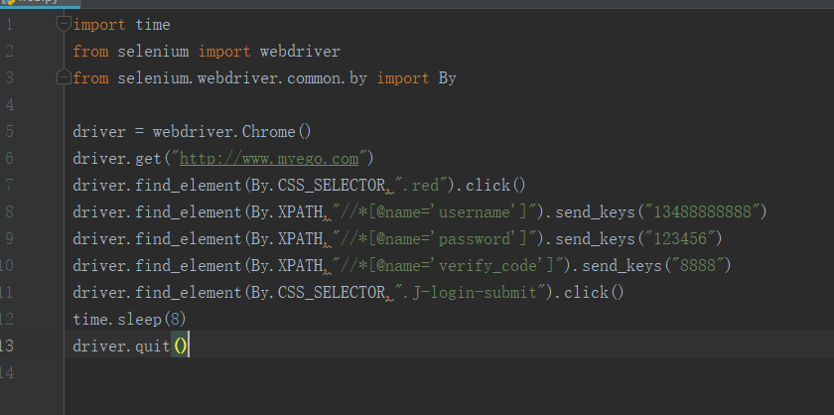Click the ".red" selector string
Viewport: 834px width, 415px height.
click(421, 185)
